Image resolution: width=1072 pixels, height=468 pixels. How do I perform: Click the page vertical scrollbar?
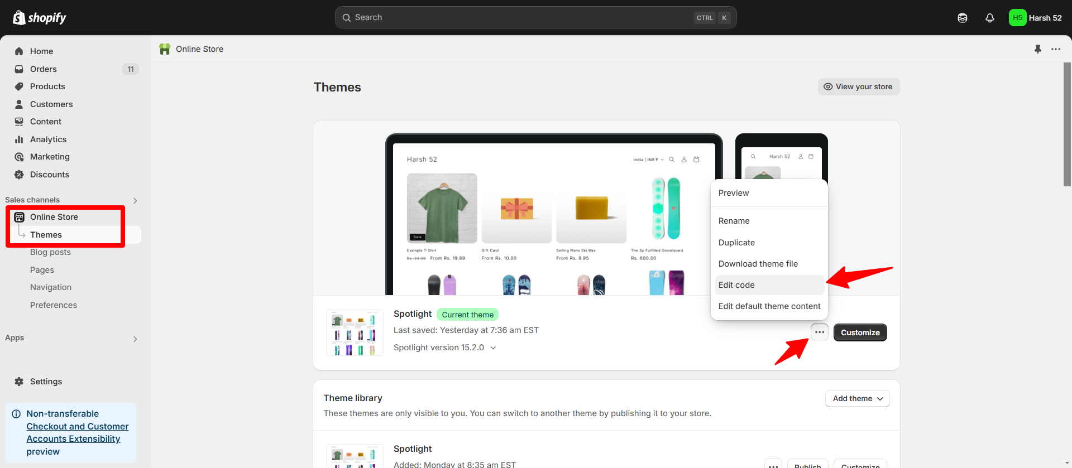click(1067, 125)
